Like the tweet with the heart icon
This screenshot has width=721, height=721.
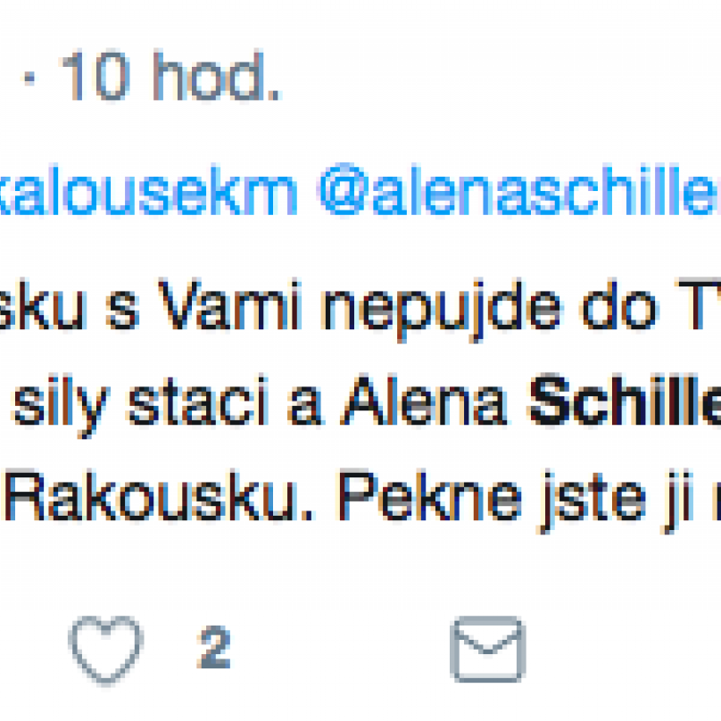pyautogui.click(x=106, y=650)
